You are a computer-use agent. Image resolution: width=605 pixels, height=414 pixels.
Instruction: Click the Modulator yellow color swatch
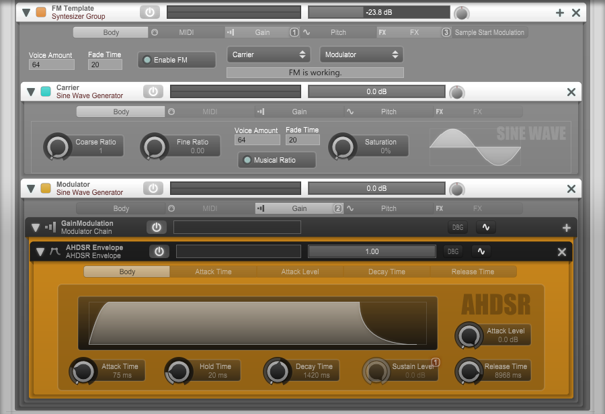pyautogui.click(x=46, y=188)
